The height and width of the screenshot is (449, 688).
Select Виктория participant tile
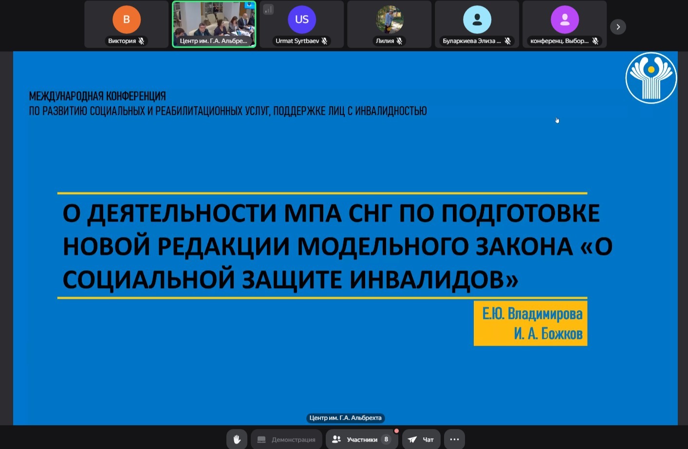(x=127, y=24)
